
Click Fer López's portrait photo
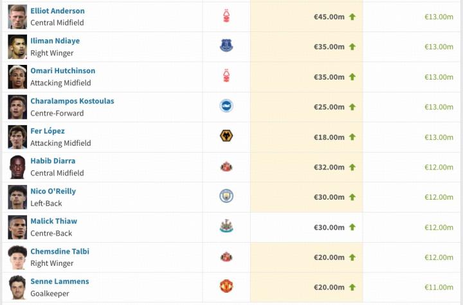coord(17,137)
